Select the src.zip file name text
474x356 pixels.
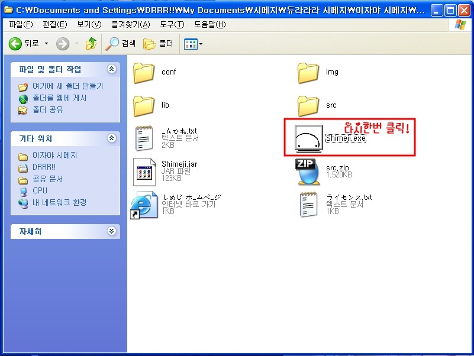337,168
